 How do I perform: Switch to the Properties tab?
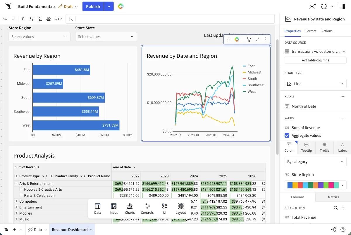point(292,31)
